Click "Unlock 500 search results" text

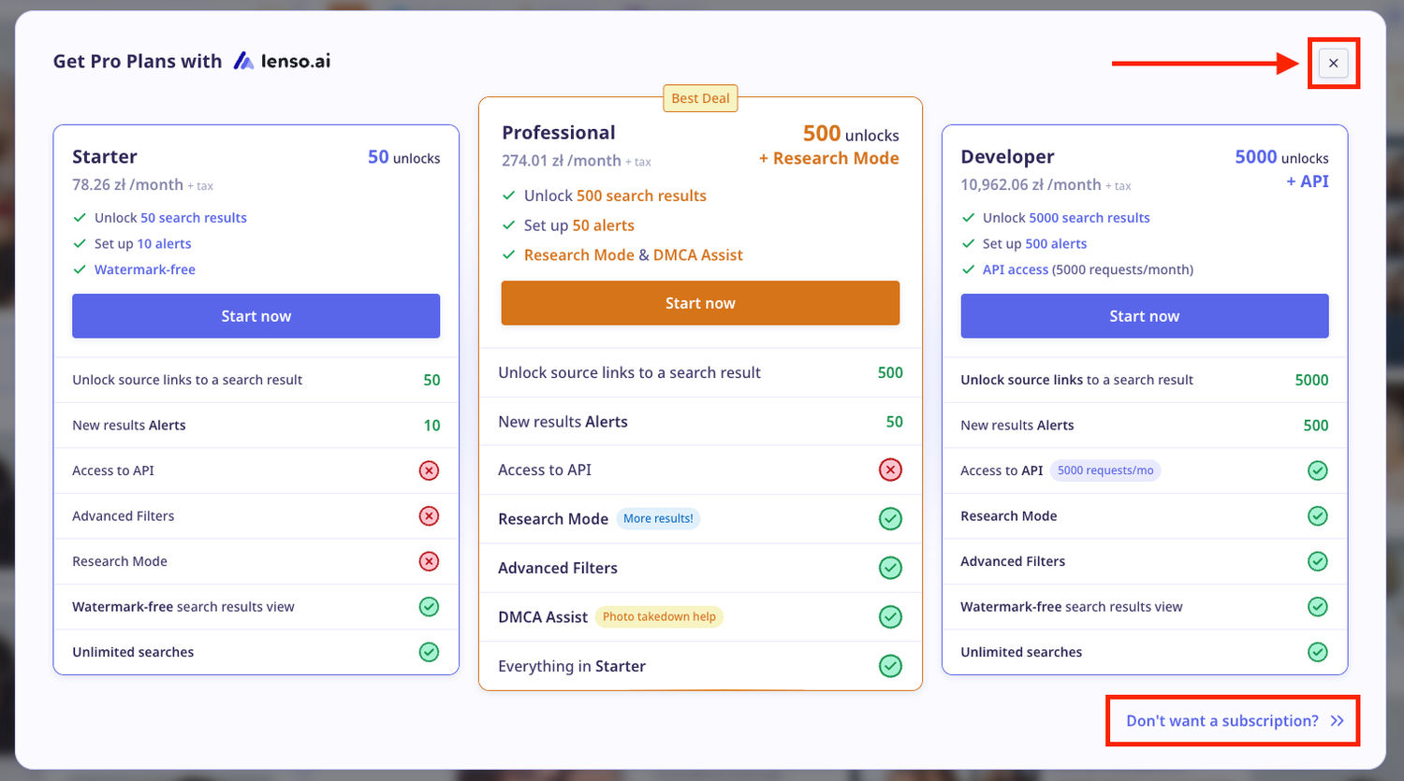615,195
